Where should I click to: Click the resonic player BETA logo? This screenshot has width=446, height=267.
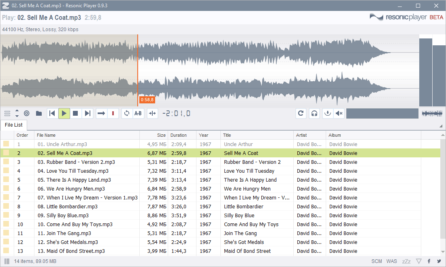tap(406, 17)
